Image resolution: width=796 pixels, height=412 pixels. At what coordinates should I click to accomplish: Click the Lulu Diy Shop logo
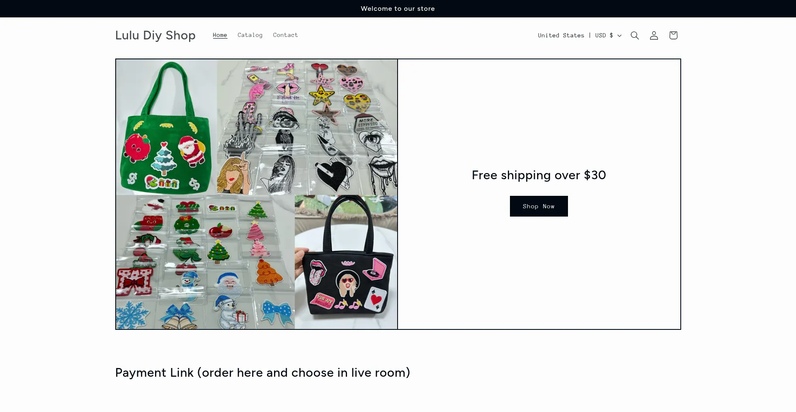155,35
